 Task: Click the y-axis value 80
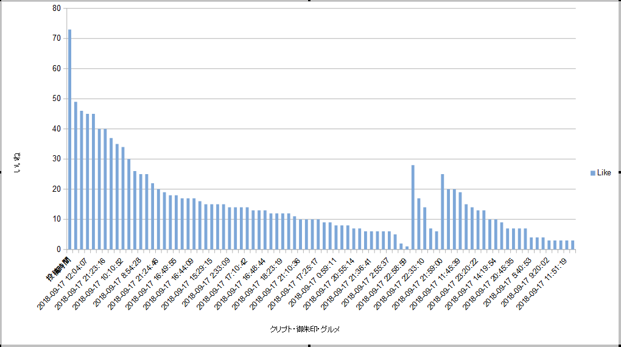click(x=56, y=9)
